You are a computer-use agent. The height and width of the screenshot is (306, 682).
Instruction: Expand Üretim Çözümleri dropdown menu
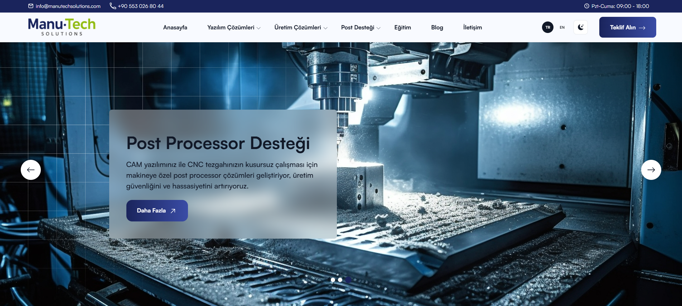point(301,28)
